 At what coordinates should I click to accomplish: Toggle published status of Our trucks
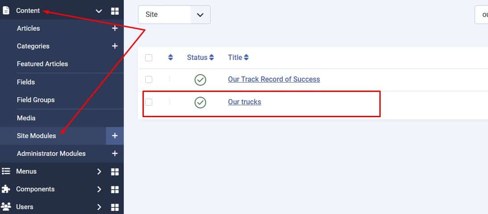(x=200, y=103)
